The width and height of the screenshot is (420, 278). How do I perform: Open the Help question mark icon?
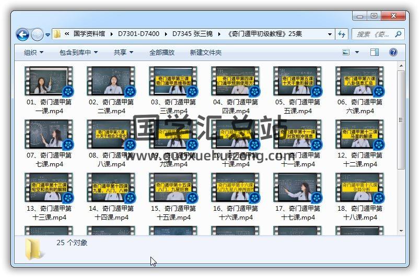coord(393,52)
